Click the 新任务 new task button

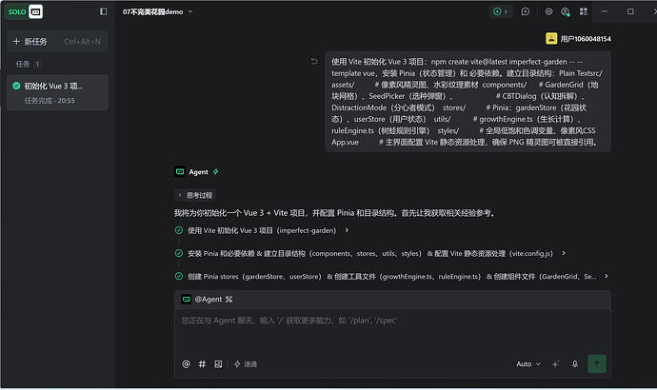pos(57,42)
